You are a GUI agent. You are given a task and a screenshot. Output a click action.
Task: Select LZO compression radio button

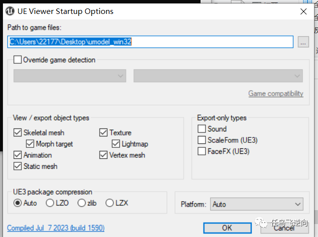pos(50,203)
